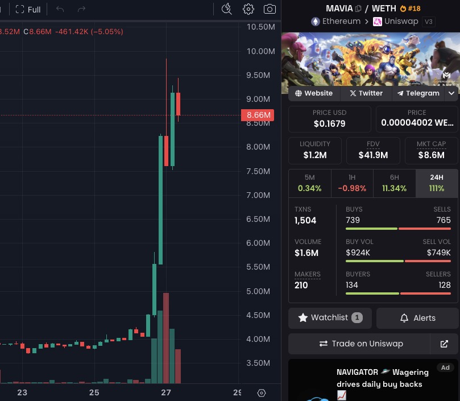Image resolution: width=460 pixels, height=401 pixels.
Task: Click the MAVIA game banner image
Action: click(371, 60)
